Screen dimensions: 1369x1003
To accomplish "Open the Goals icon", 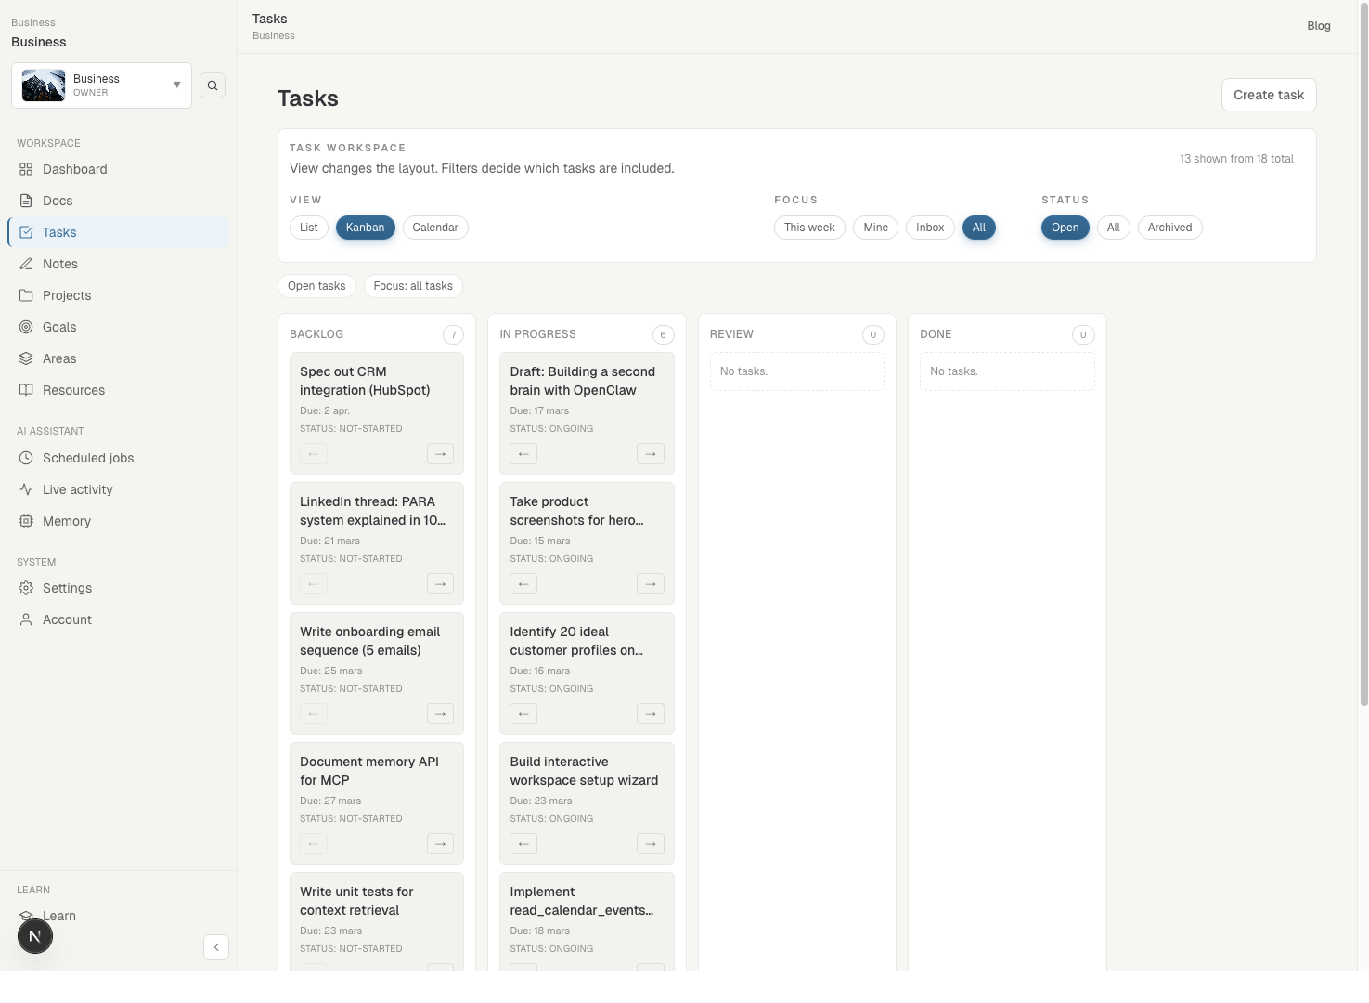I will coord(26,327).
